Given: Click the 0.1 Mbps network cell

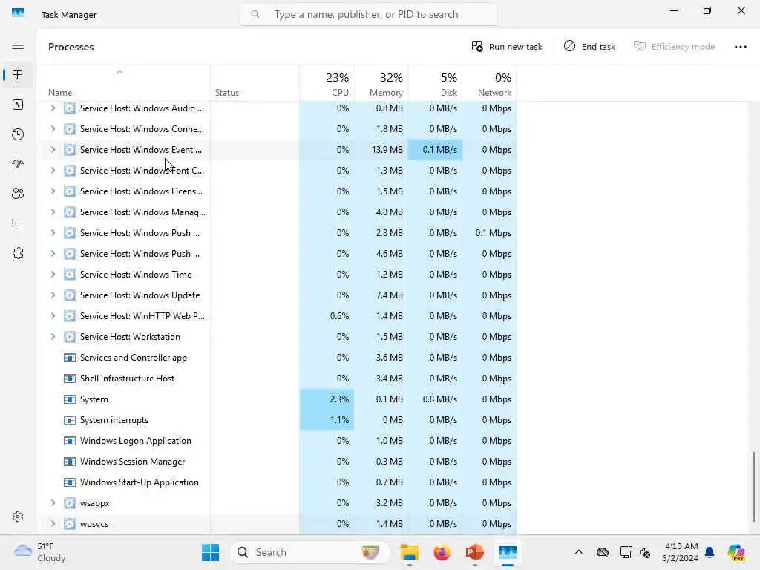Looking at the screenshot, I should [x=490, y=233].
